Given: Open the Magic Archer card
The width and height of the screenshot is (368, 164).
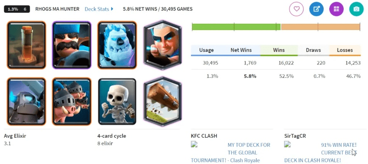Looking at the screenshot, I should 162,45.
